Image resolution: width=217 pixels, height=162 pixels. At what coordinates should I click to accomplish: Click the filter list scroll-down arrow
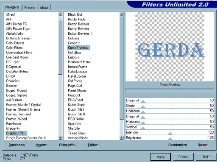(x=122, y=138)
